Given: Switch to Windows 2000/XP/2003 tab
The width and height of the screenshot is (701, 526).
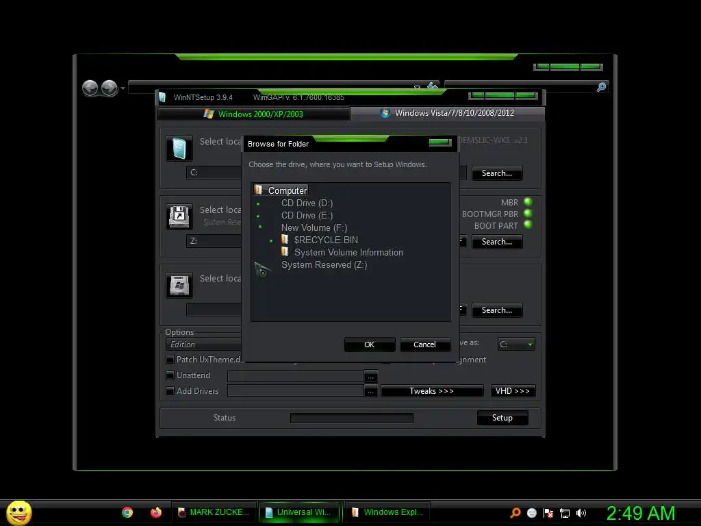Looking at the screenshot, I should (253, 114).
